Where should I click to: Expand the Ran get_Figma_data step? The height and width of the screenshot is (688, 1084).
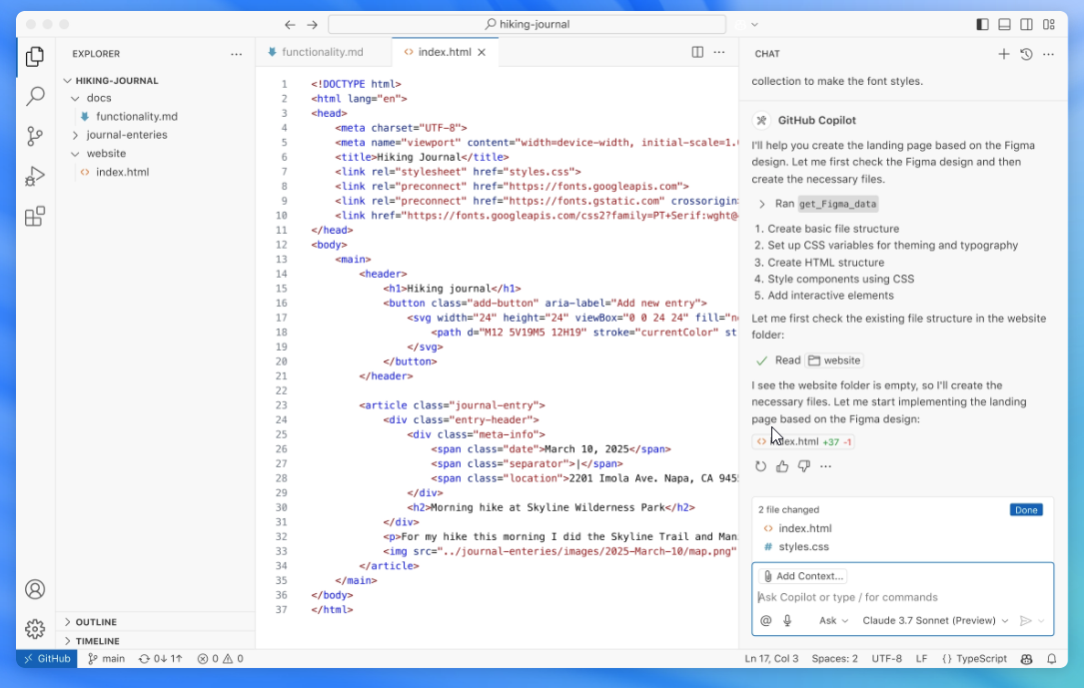click(x=817, y=204)
